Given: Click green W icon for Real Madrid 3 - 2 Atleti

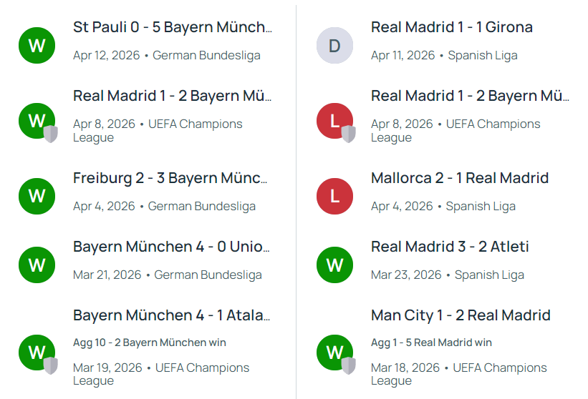Looking at the screenshot, I should [334, 265].
